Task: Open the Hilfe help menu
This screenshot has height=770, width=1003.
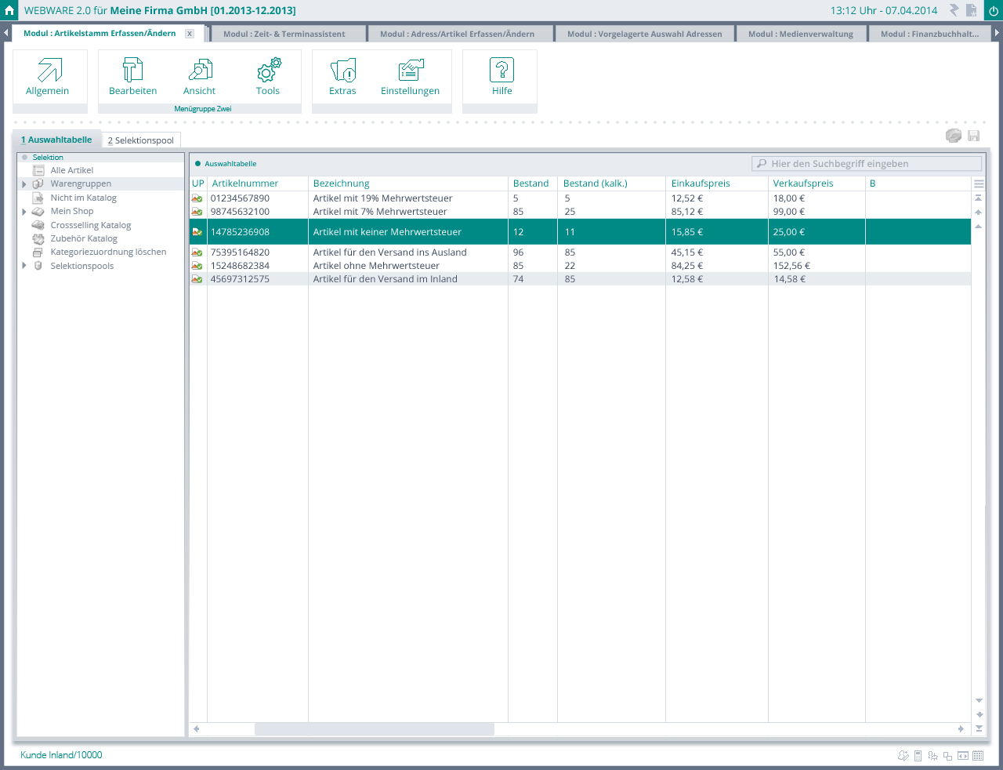Action: click(502, 77)
